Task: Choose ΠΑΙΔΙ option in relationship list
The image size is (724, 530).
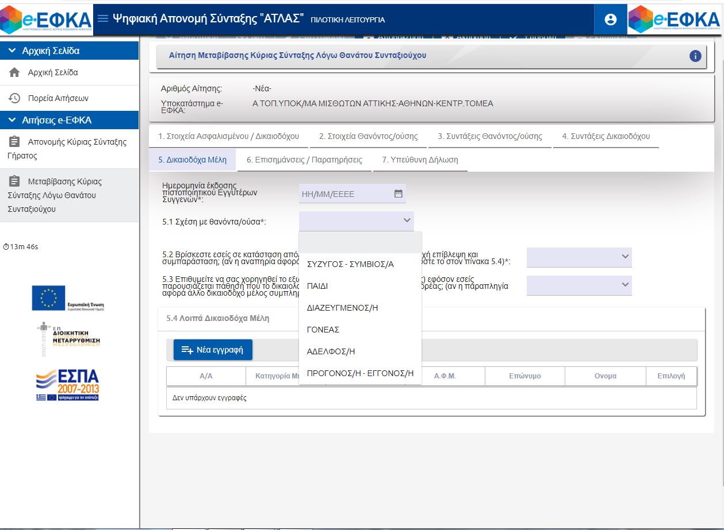Action: point(317,286)
